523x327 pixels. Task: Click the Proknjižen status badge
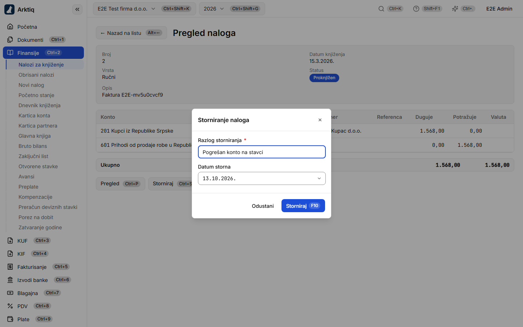coord(324,78)
